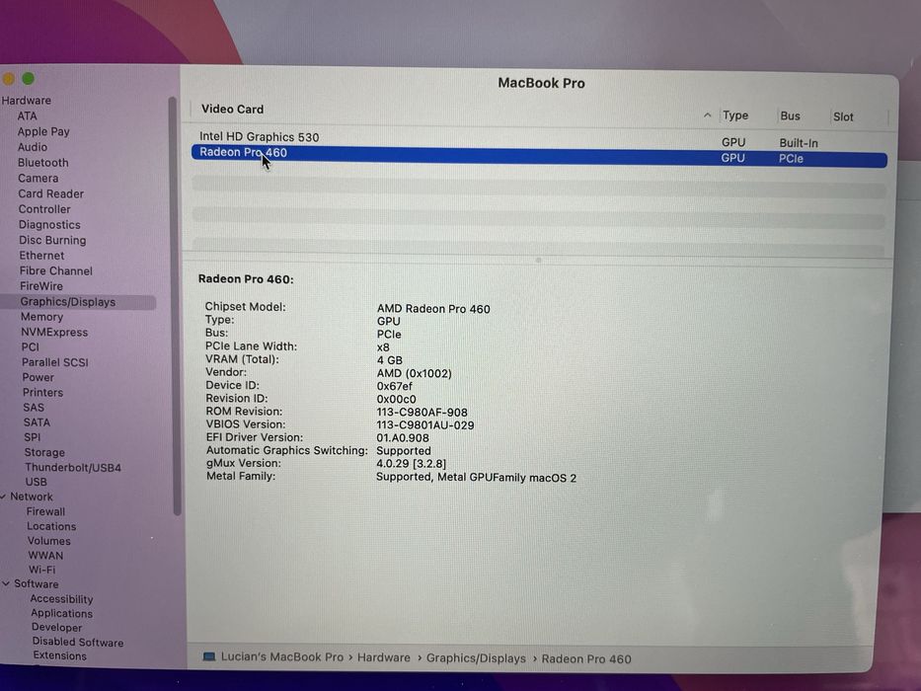The width and height of the screenshot is (921, 691).
Task: Select Printers in the sidebar
Action: [x=42, y=393]
